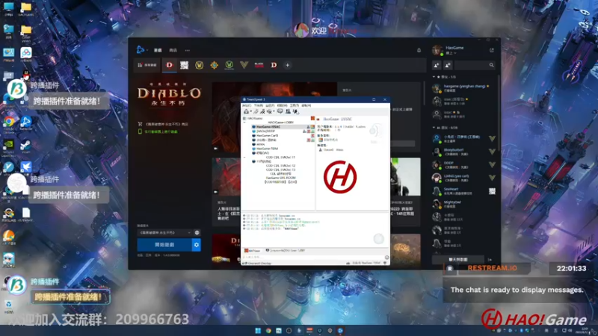
Task: Open the game version dropdown
Action: click(x=164, y=232)
